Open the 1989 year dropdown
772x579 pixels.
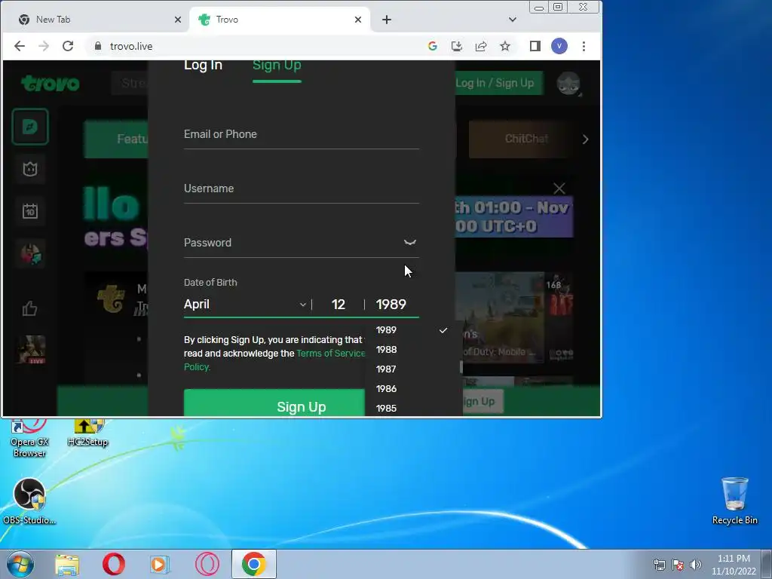click(392, 305)
